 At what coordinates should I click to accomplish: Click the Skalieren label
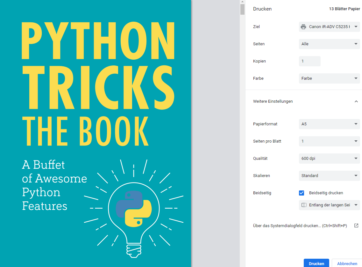tap(261, 176)
